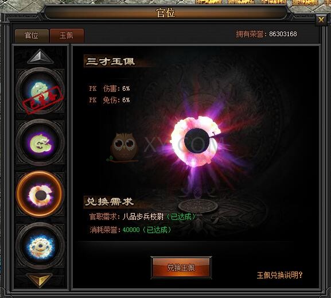Select the highlighted 三才玉佩 ring icon
The height and width of the screenshot is (298, 331).
(40, 194)
